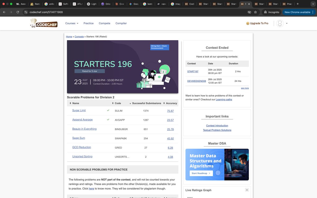Open Compiler in the top navigation
Viewport: 317px width, 198px height.
coord(121,23)
